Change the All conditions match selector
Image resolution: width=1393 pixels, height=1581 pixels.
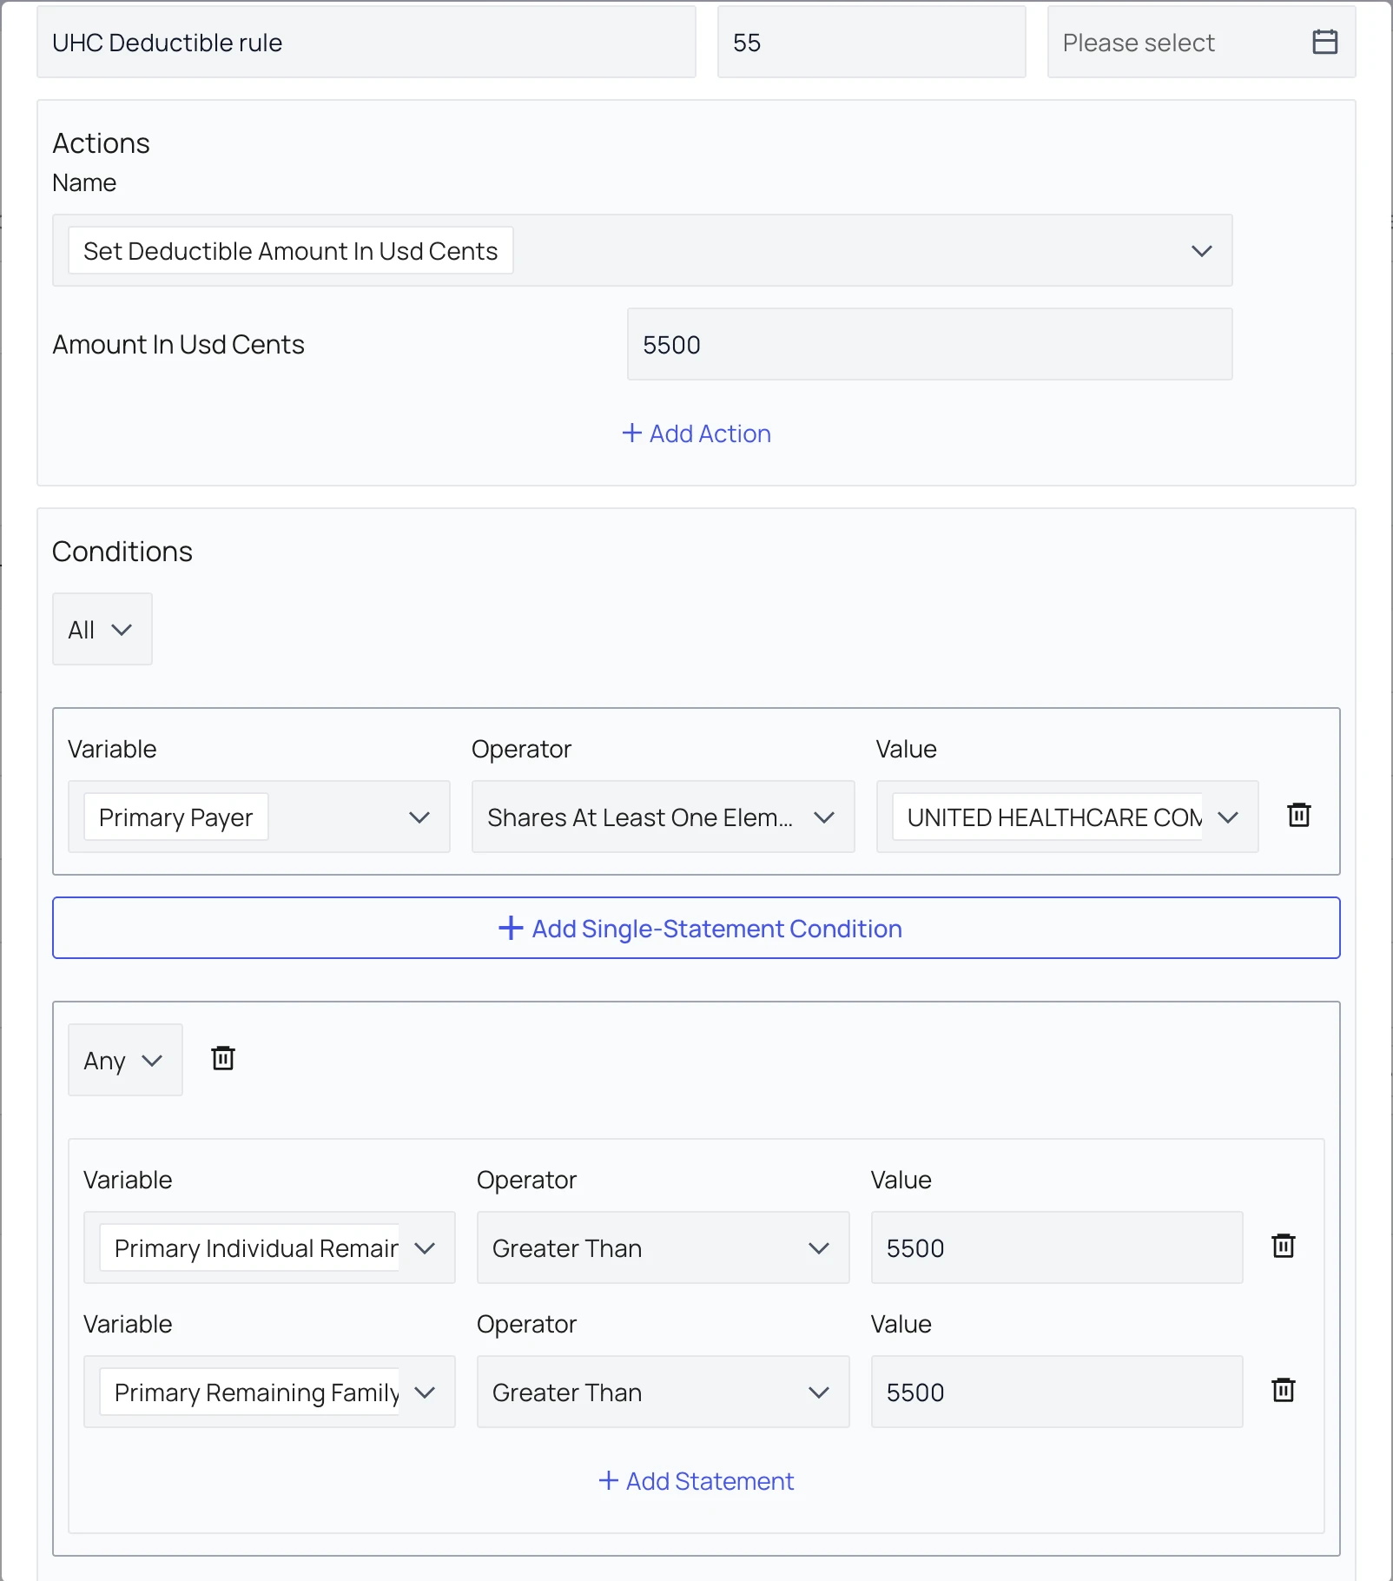coord(102,629)
